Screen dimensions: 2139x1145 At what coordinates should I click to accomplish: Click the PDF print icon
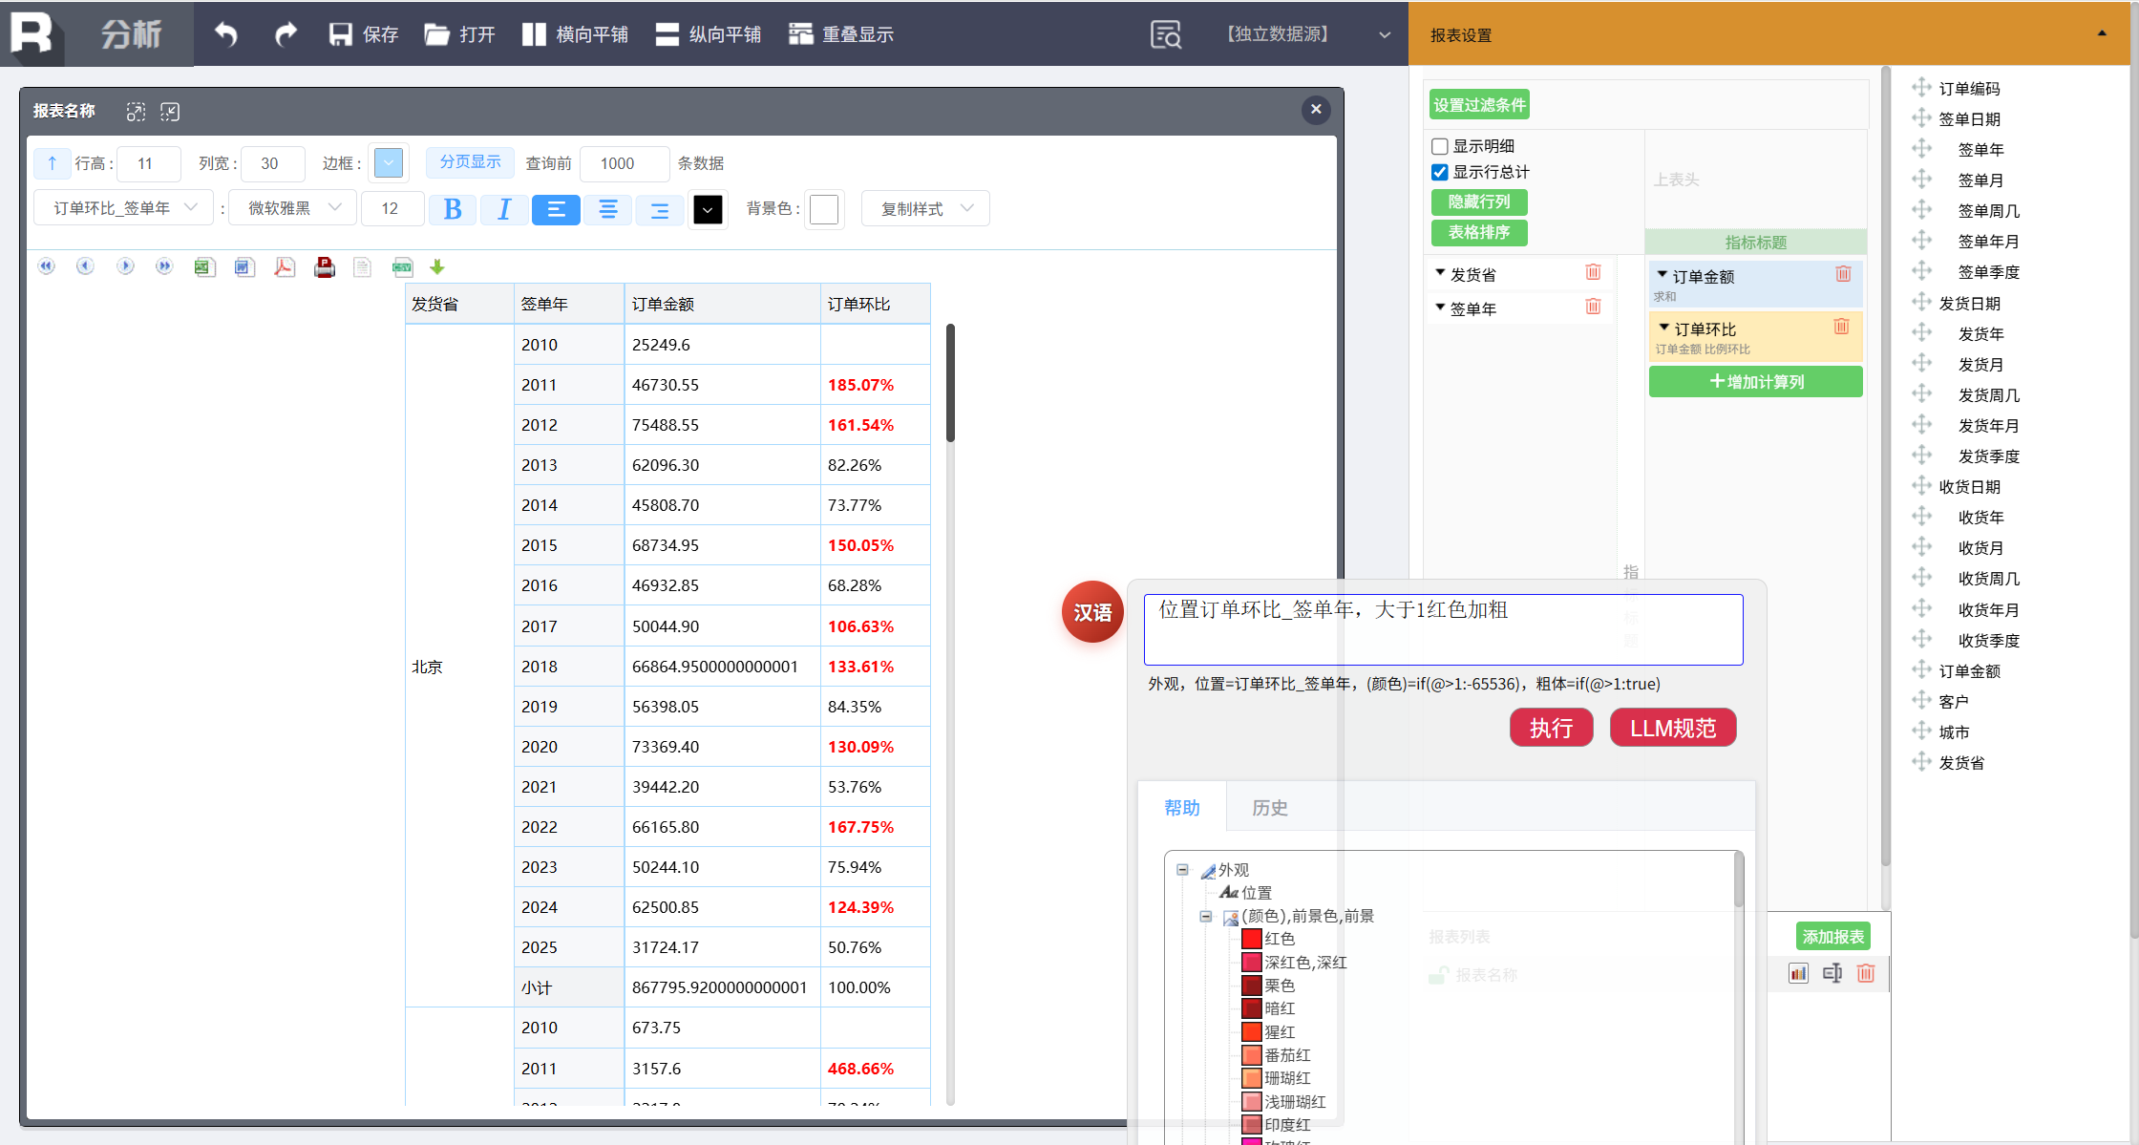[324, 267]
